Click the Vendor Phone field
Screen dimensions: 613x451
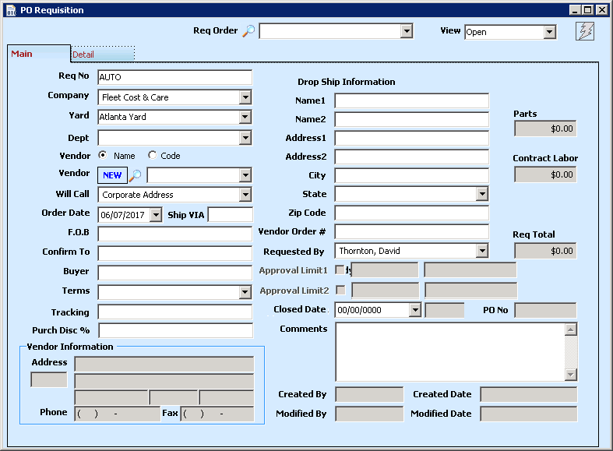click(118, 414)
